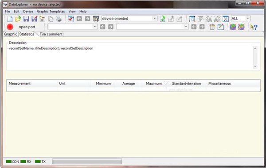266x168 pixels.
Task: Switch to the File comment tab
Action: coord(51,34)
